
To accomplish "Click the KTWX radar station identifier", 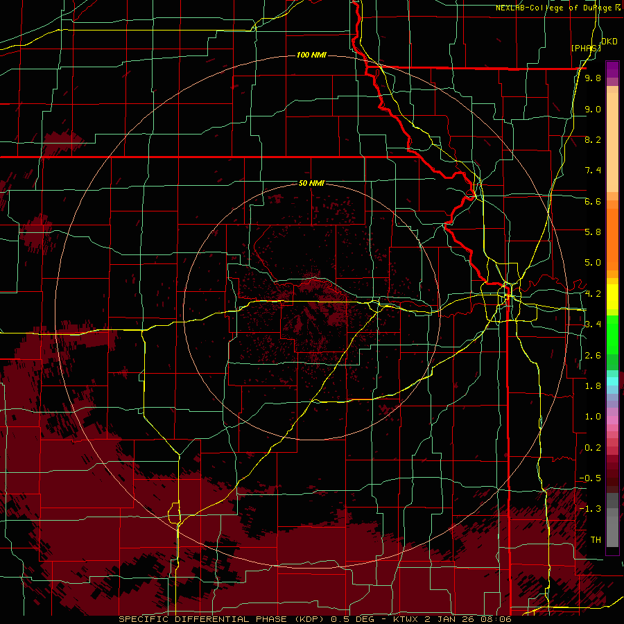I will click(x=406, y=619).
